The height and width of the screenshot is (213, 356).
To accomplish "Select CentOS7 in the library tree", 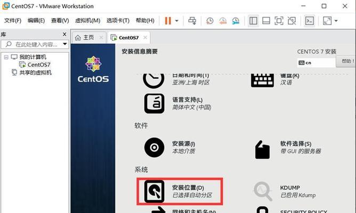I will tap(39, 65).
